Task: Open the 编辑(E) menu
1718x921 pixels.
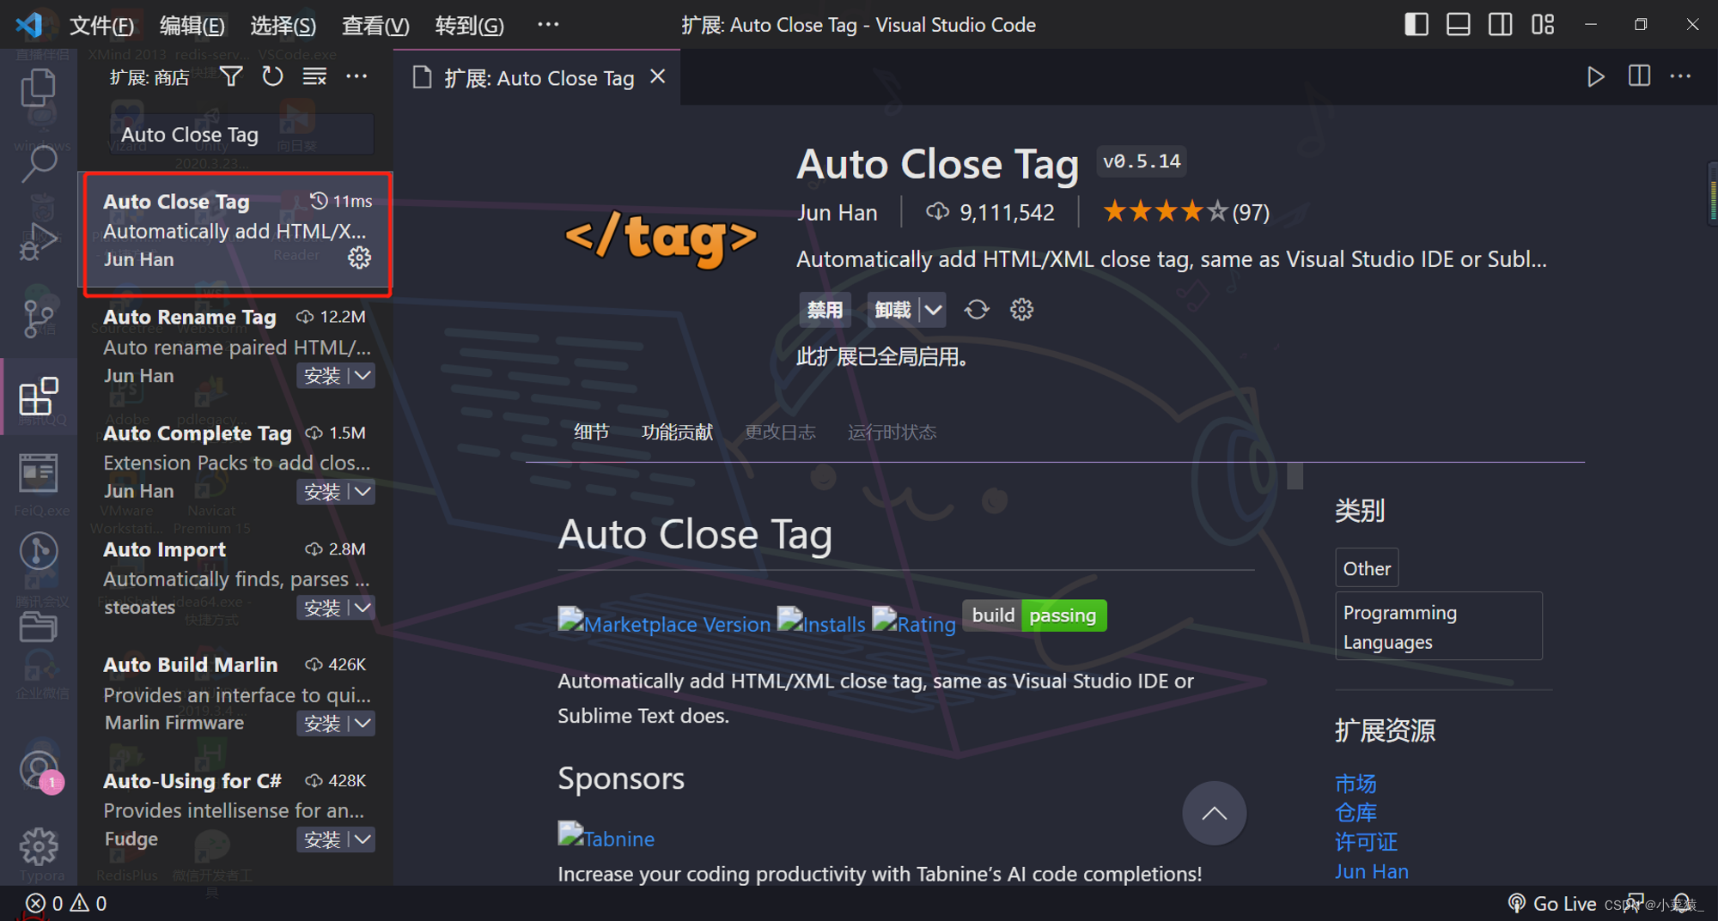Action: (x=192, y=25)
